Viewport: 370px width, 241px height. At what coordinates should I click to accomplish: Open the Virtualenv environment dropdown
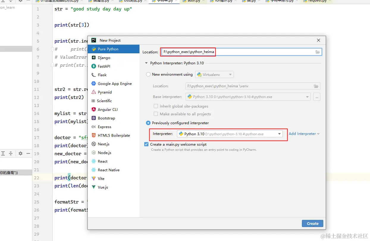pos(214,74)
